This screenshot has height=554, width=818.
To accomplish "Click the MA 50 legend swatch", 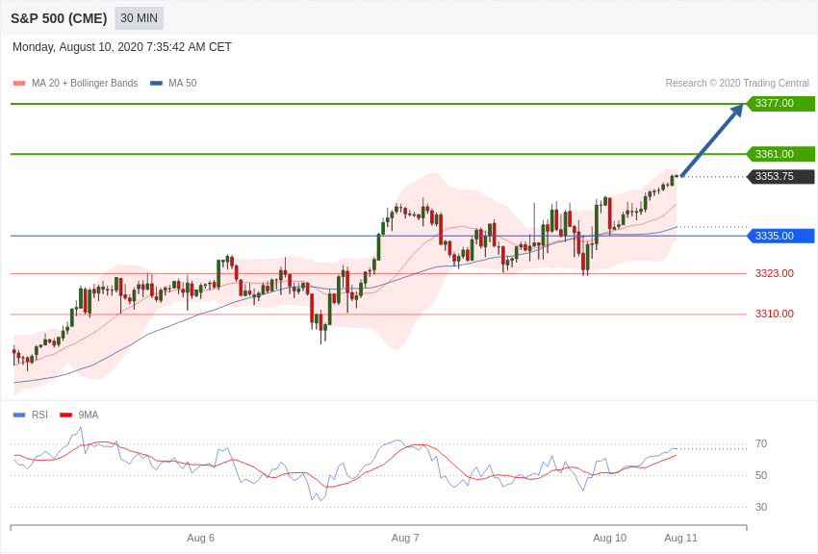I will [x=156, y=83].
